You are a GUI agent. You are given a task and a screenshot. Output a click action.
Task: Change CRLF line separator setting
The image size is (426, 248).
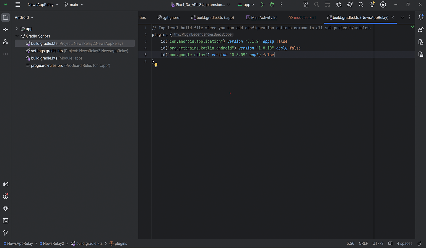(363, 244)
